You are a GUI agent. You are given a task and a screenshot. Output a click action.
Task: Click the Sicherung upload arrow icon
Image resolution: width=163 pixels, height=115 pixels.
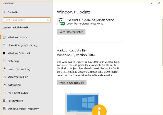[x=4, y=61]
